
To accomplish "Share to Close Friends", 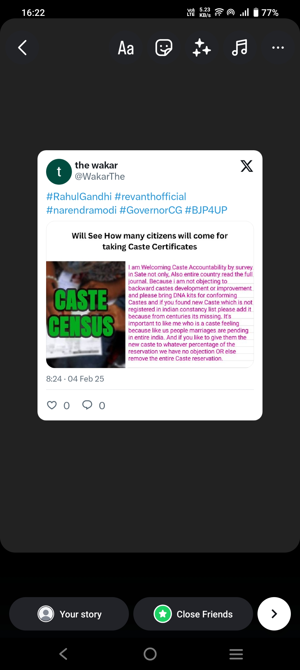I will (x=193, y=614).
